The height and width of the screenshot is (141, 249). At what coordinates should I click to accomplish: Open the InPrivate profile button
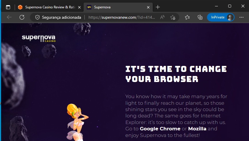(x=220, y=17)
